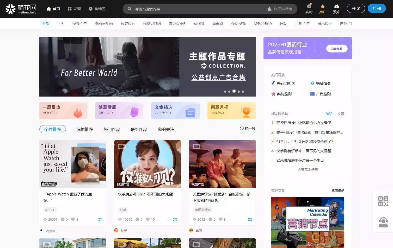
Task: Click the 登录 login button
Action: [356, 9]
